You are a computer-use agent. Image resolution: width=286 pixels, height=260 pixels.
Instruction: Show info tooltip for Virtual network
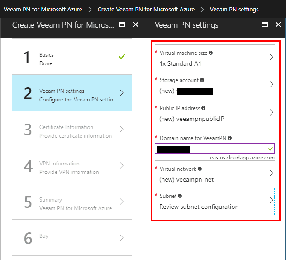tap(200, 169)
